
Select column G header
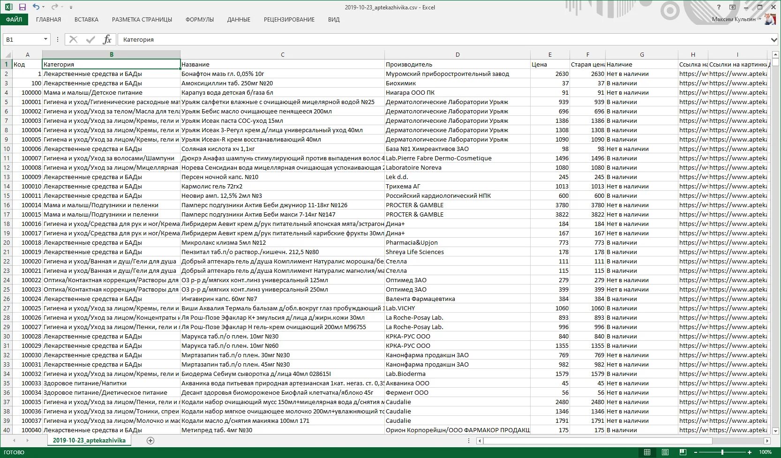coord(642,54)
